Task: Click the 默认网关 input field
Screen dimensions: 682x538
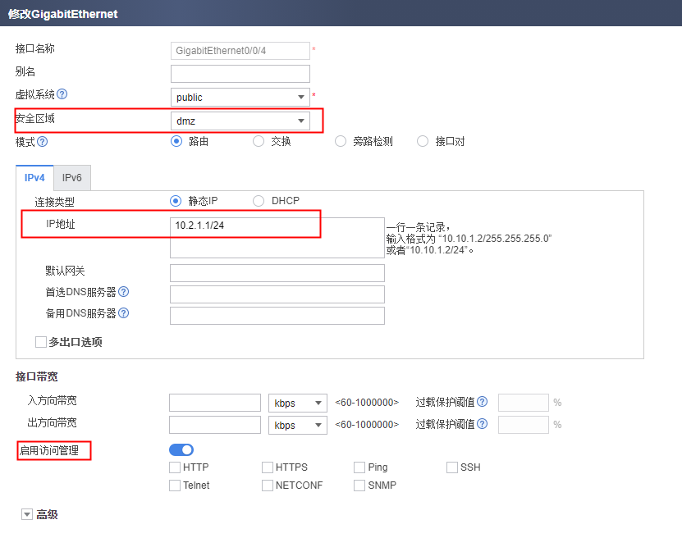Action: [277, 273]
